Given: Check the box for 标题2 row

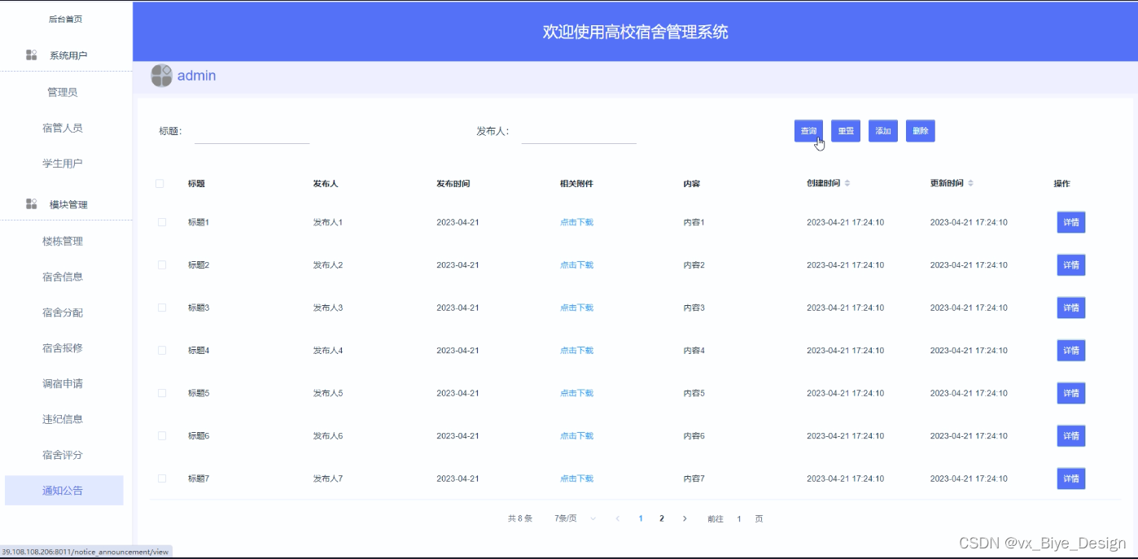Looking at the screenshot, I should point(162,265).
